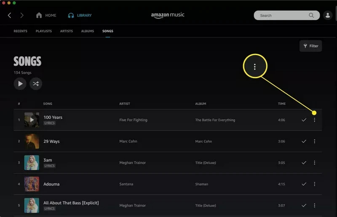Screen dimensions: 337x217
Task: Click the back navigation arrow
Action: click(10, 16)
